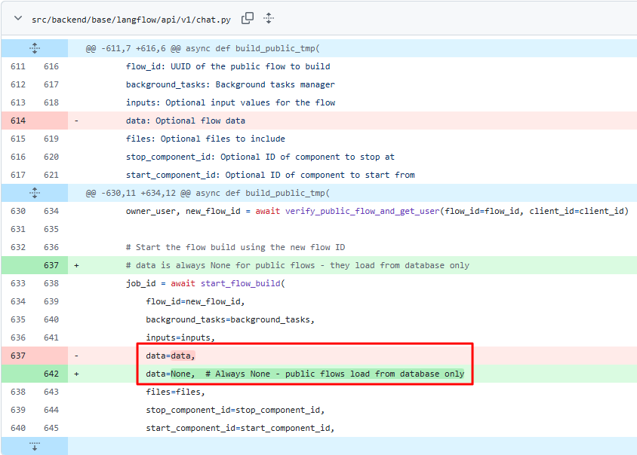Screen dimensions: 637x455
Task: Click file path src/backend/base/langflow/api/v1/chat.py
Action: pyautogui.click(x=131, y=20)
